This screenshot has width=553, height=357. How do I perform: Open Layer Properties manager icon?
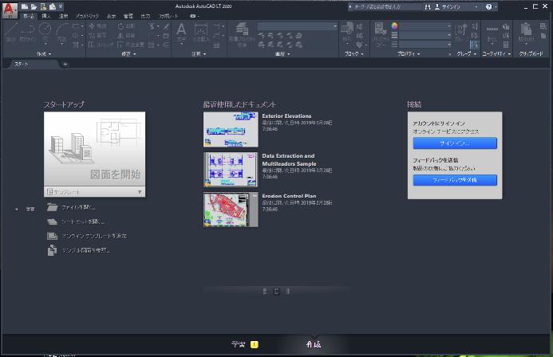coord(242,33)
